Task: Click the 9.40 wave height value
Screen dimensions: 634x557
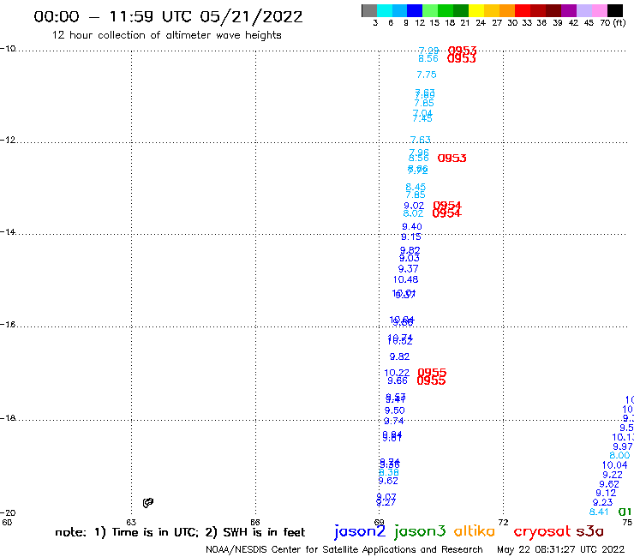Action: click(x=412, y=226)
